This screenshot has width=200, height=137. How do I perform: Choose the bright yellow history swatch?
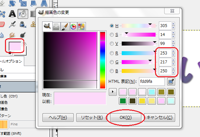coord(142,101)
